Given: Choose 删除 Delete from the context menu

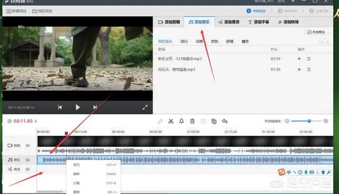Looking at the screenshot, I should [x=93, y=174].
